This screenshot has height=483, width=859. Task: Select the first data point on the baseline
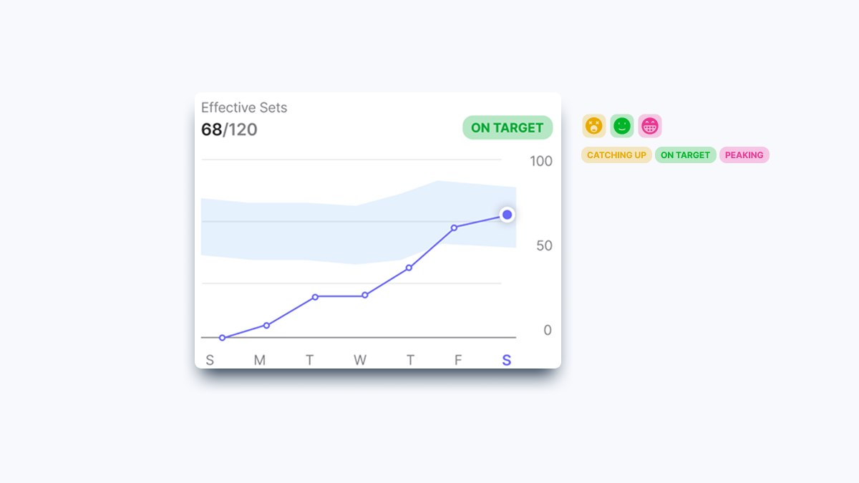[x=222, y=338]
